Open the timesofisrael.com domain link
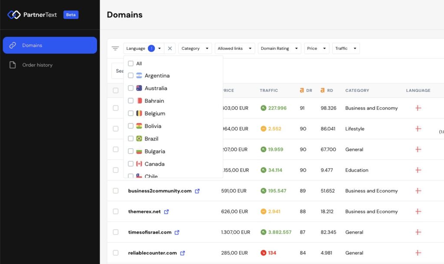This screenshot has height=264, width=444. (x=150, y=232)
